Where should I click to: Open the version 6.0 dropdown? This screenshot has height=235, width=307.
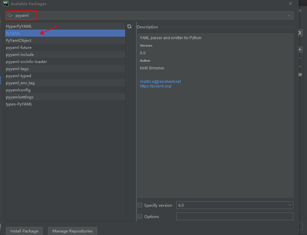[x=235, y=205]
